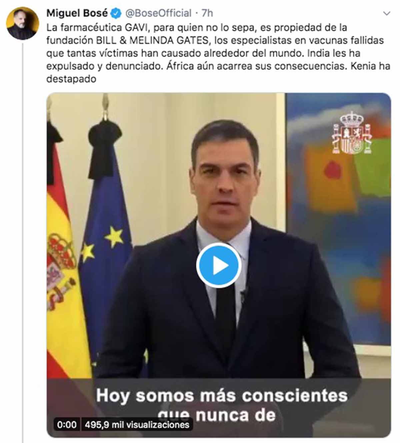Click the 0:00 video time indicator
The image size is (400, 443).
point(67,425)
